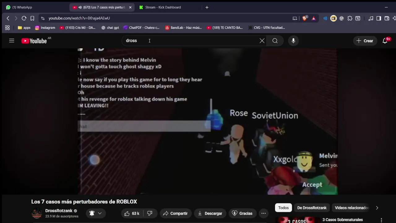
Task: Open the ChatPDF bookmark
Action: point(141,28)
